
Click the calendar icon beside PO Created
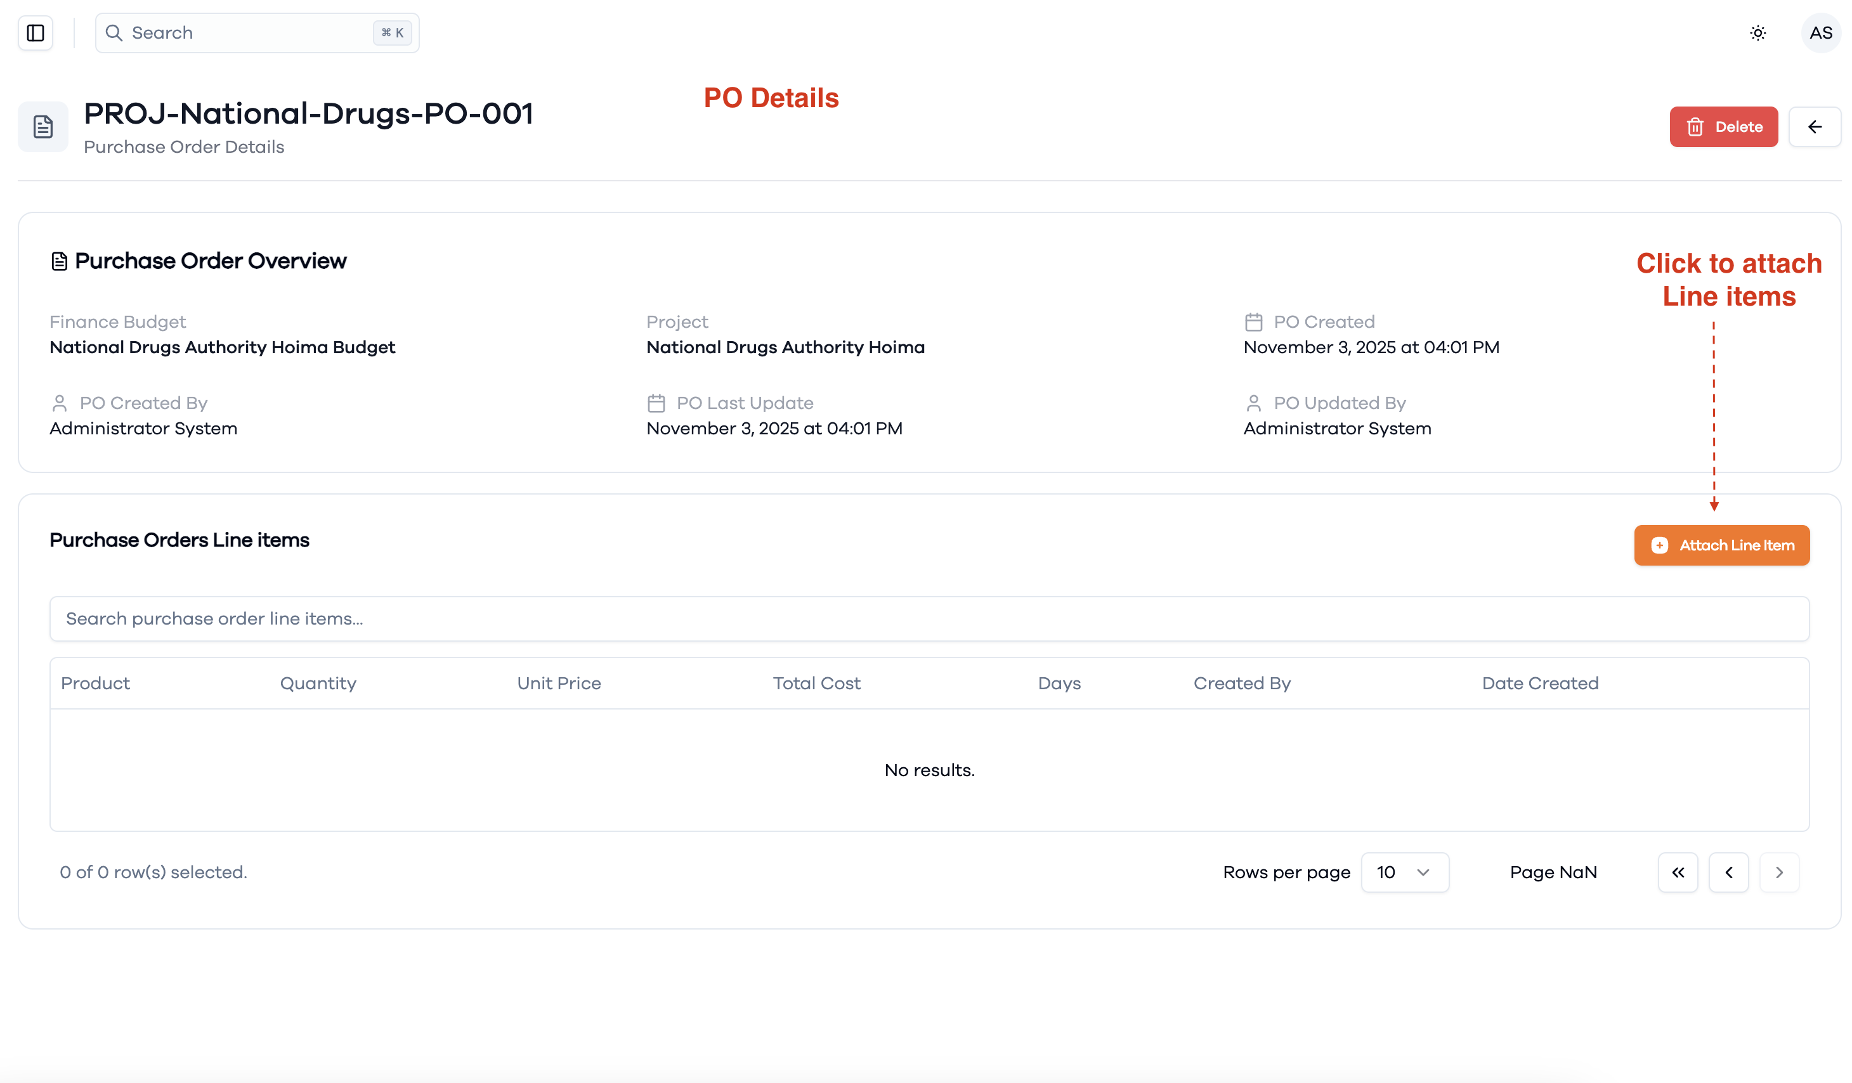(1254, 323)
